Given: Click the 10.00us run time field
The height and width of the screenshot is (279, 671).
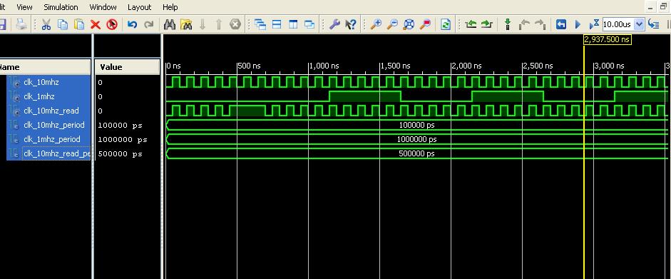Looking at the screenshot, I should (618, 24).
